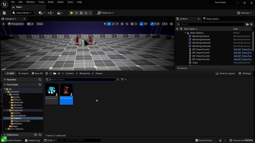Select the Cube actor in Outliner

tap(195, 63)
